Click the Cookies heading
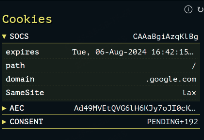 pos(27,19)
